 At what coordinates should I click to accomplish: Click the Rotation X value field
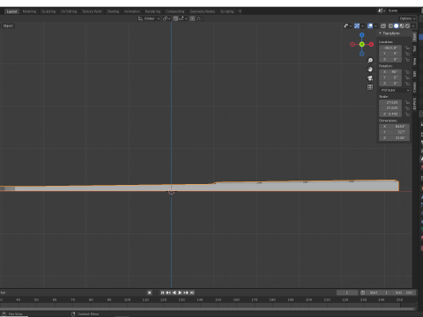[390, 72]
